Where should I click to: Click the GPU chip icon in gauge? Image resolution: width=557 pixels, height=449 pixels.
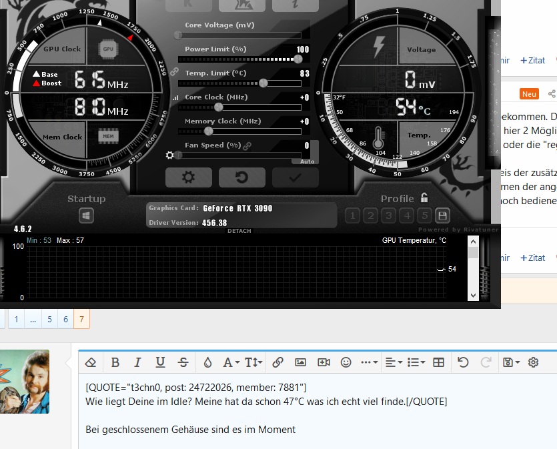click(108, 49)
